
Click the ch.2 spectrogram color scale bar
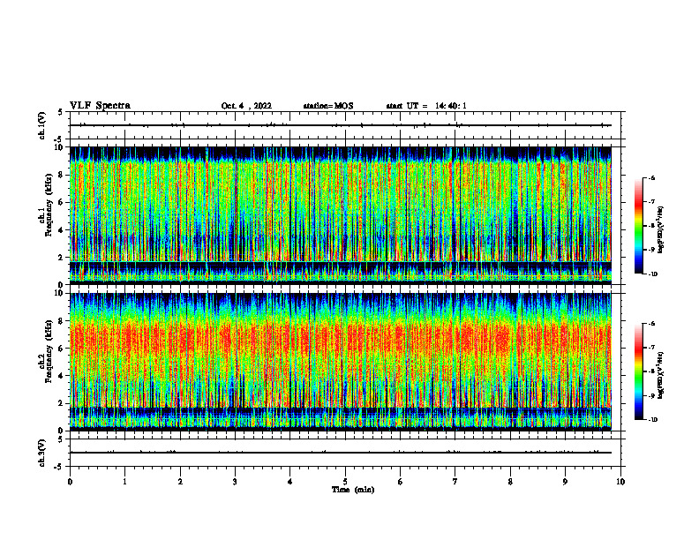pyautogui.click(x=638, y=371)
